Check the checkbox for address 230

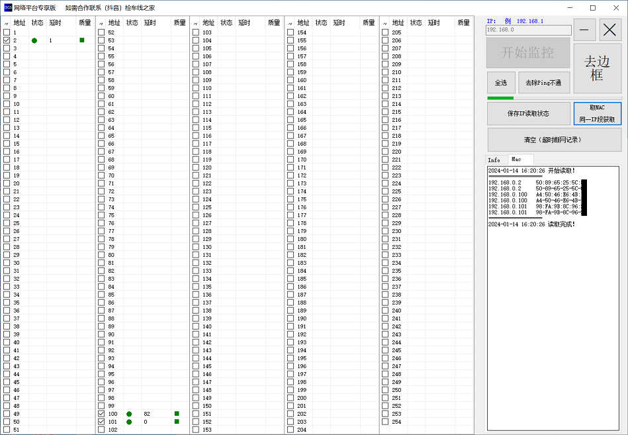[x=385, y=231]
